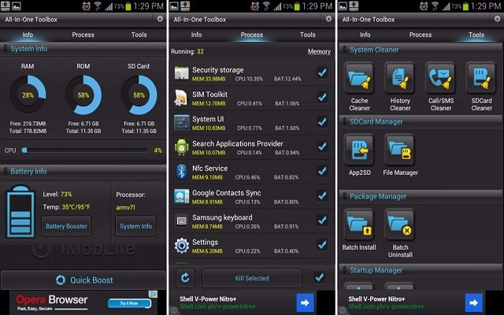The width and height of the screenshot is (504, 315).
Task: Switch to Info tab on the running processes screen
Action: (x=196, y=35)
